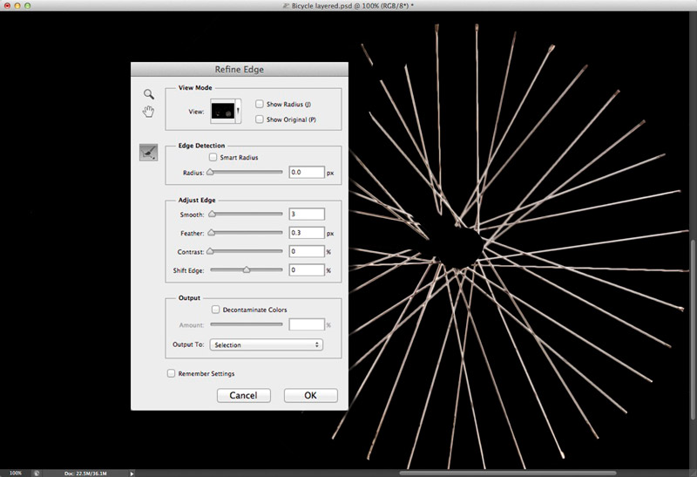This screenshot has width=697, height=477.
Task: Open the Output To dropdown
Action: [266, 344]
